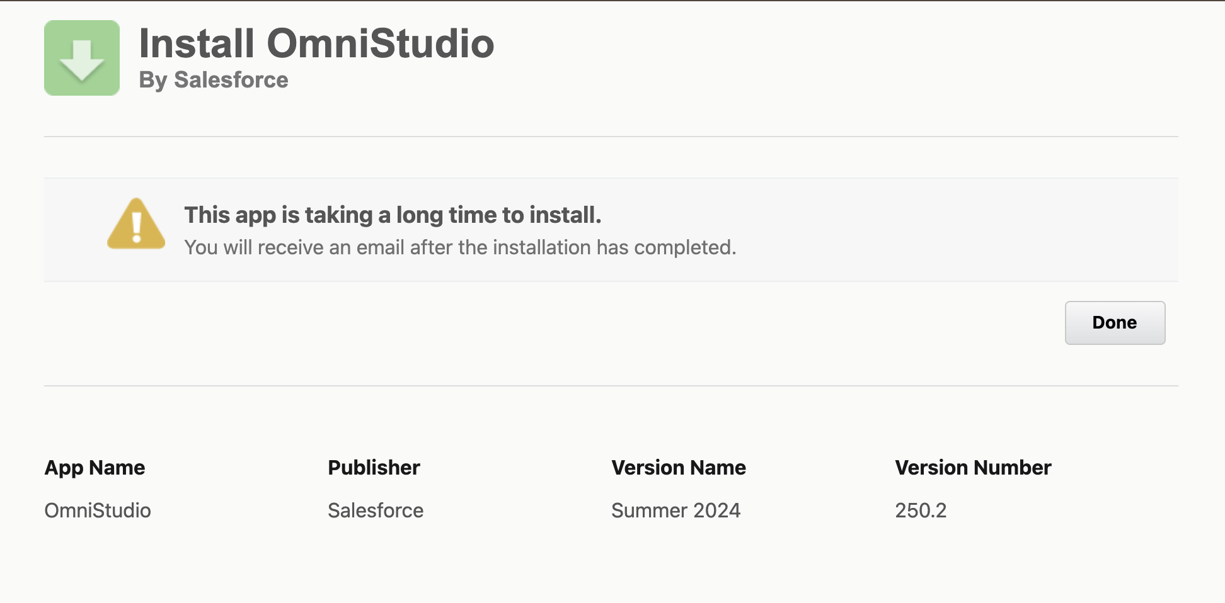The height and width of the screenshot is (603, 1225).
Task: Click the 'Version Number' column header
Action: pos(973,468)
